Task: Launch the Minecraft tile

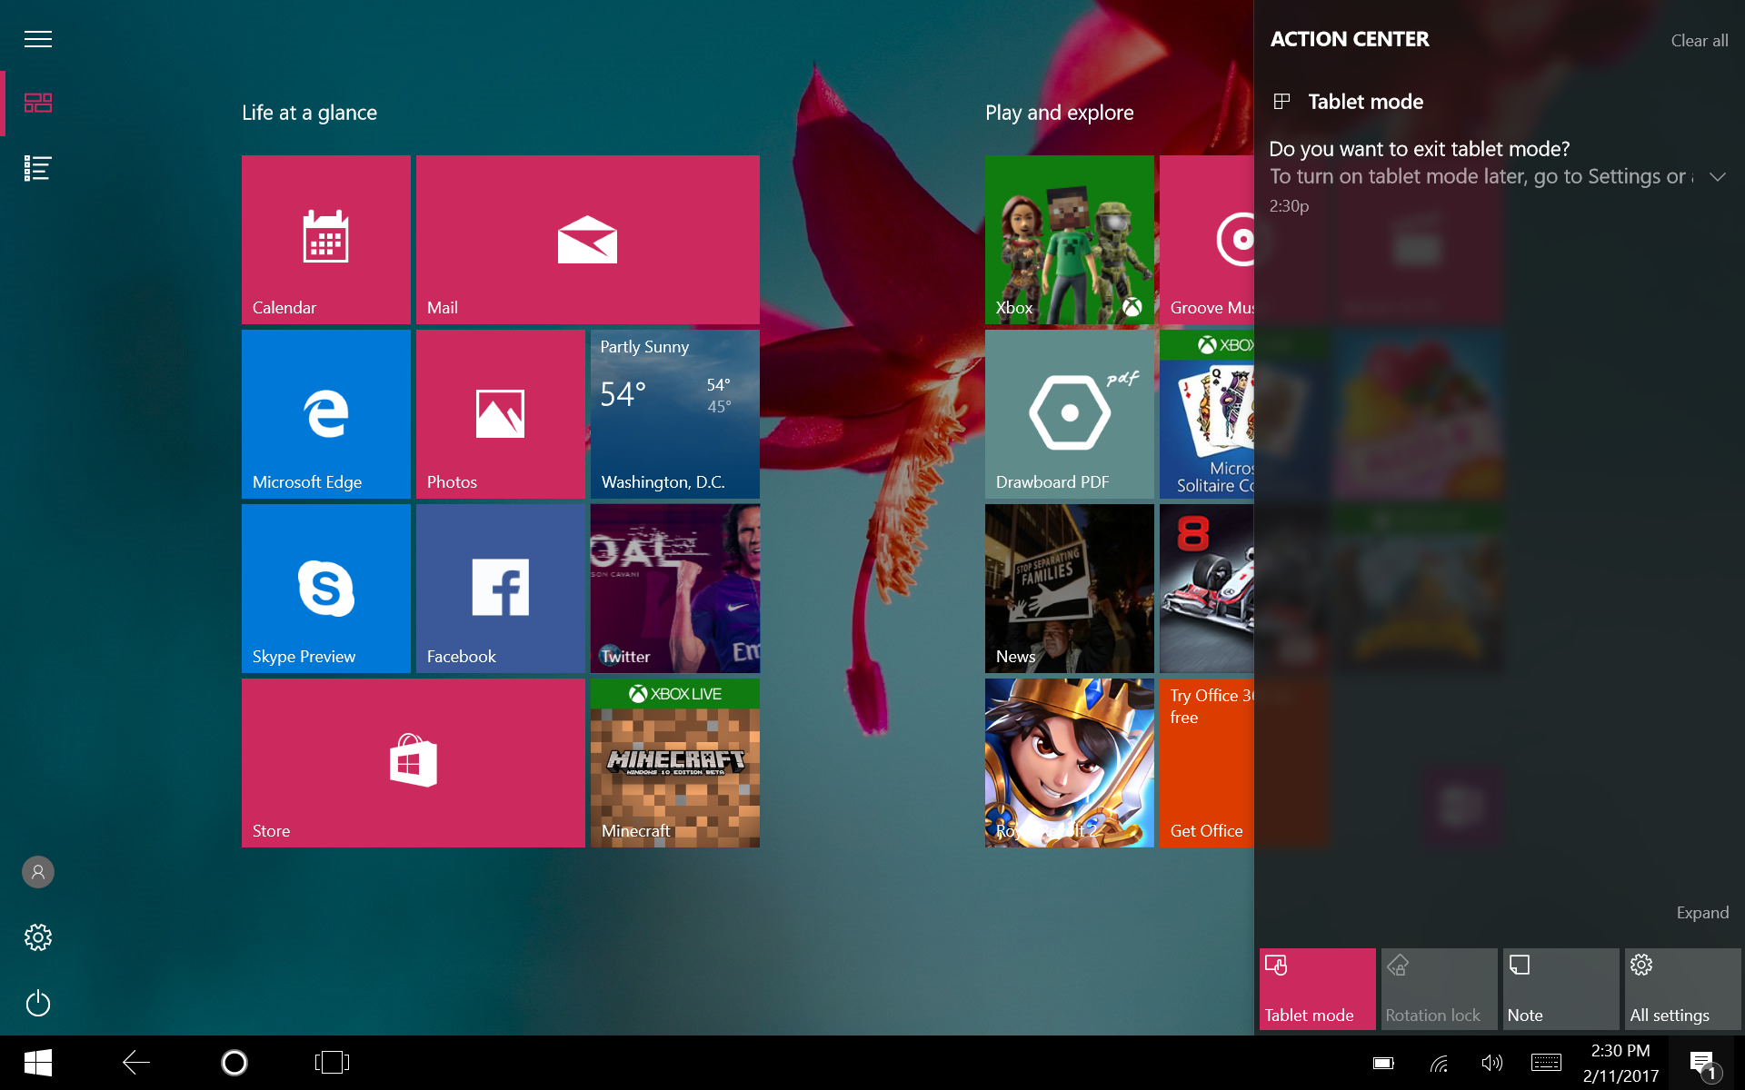Action: [674, 763]
